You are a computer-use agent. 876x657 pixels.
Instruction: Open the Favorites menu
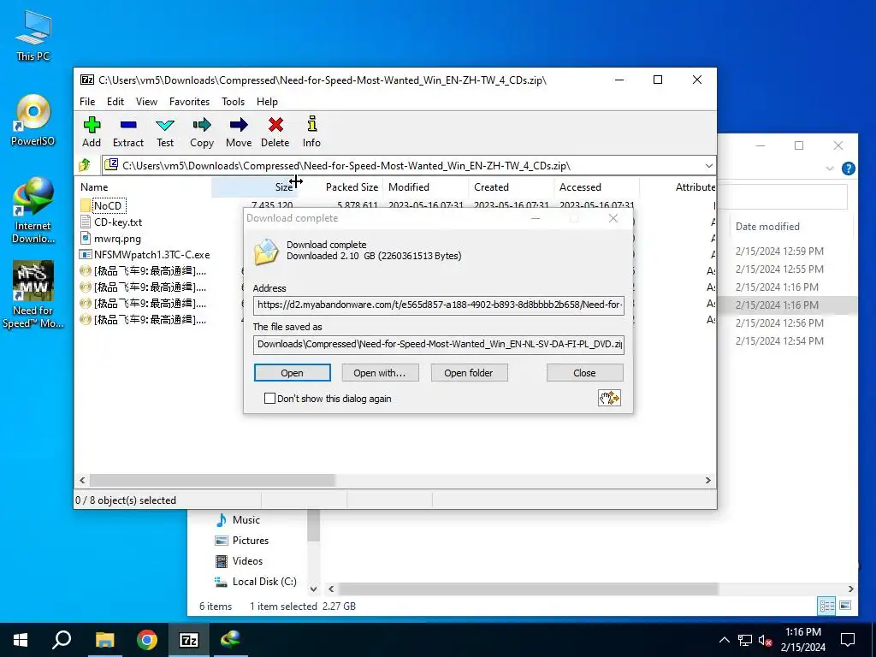[x=189, y=102]
